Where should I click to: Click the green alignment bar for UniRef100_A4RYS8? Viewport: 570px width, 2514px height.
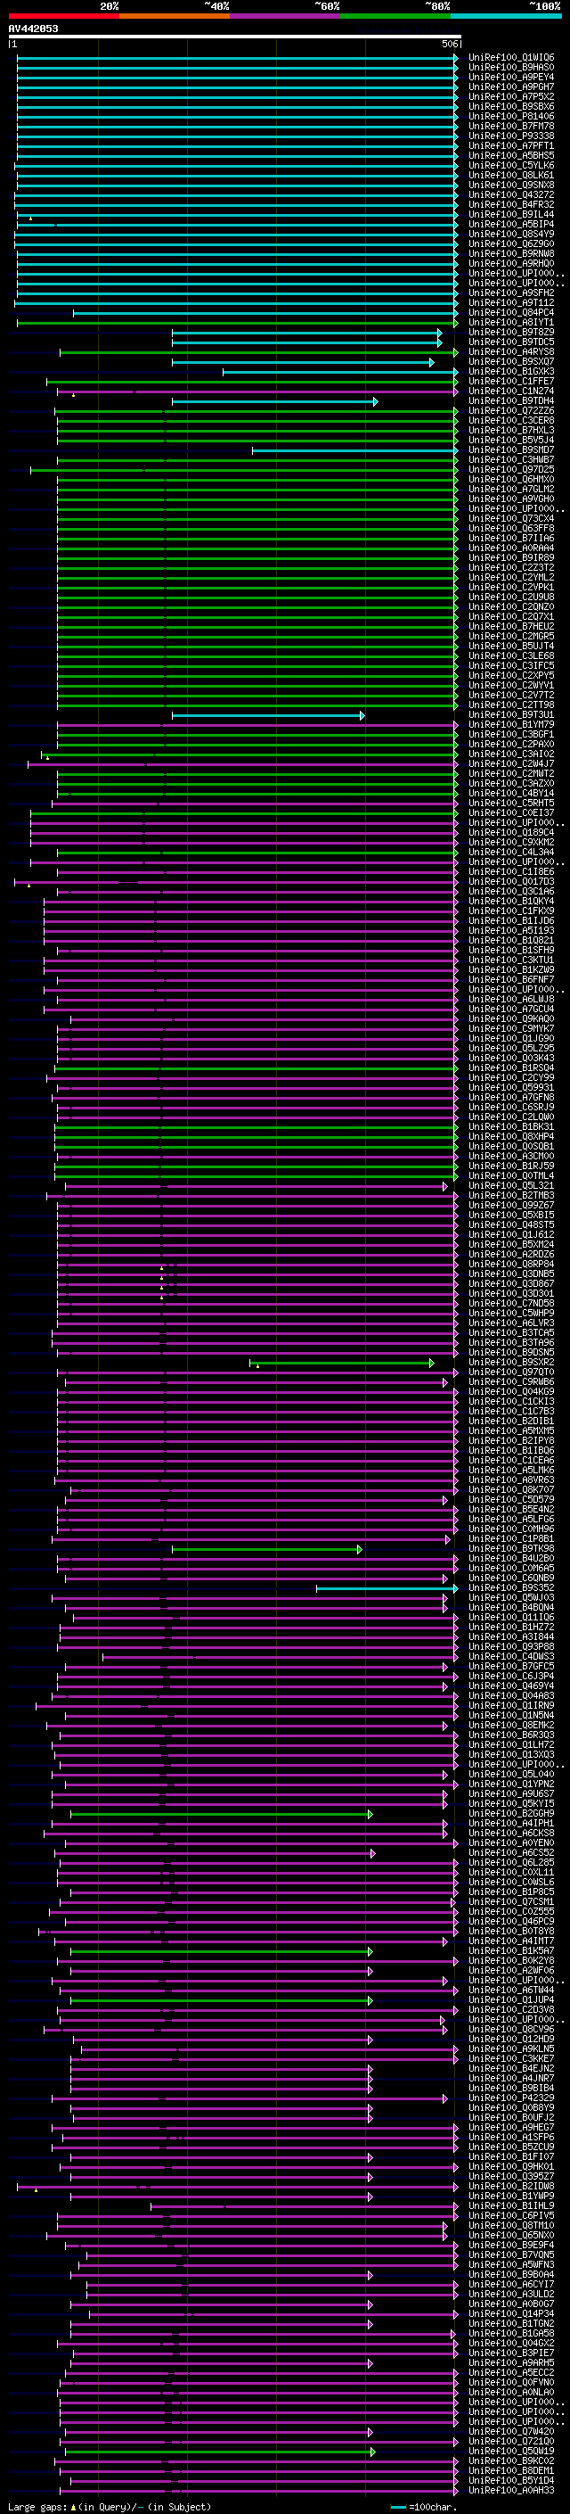258,352
